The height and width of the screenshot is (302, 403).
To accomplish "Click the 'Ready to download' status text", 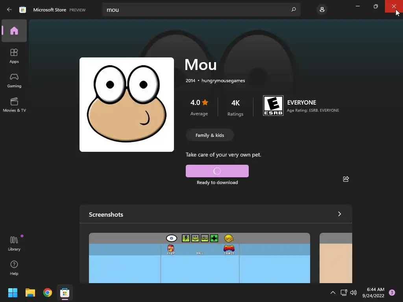I will pos(217,182).
